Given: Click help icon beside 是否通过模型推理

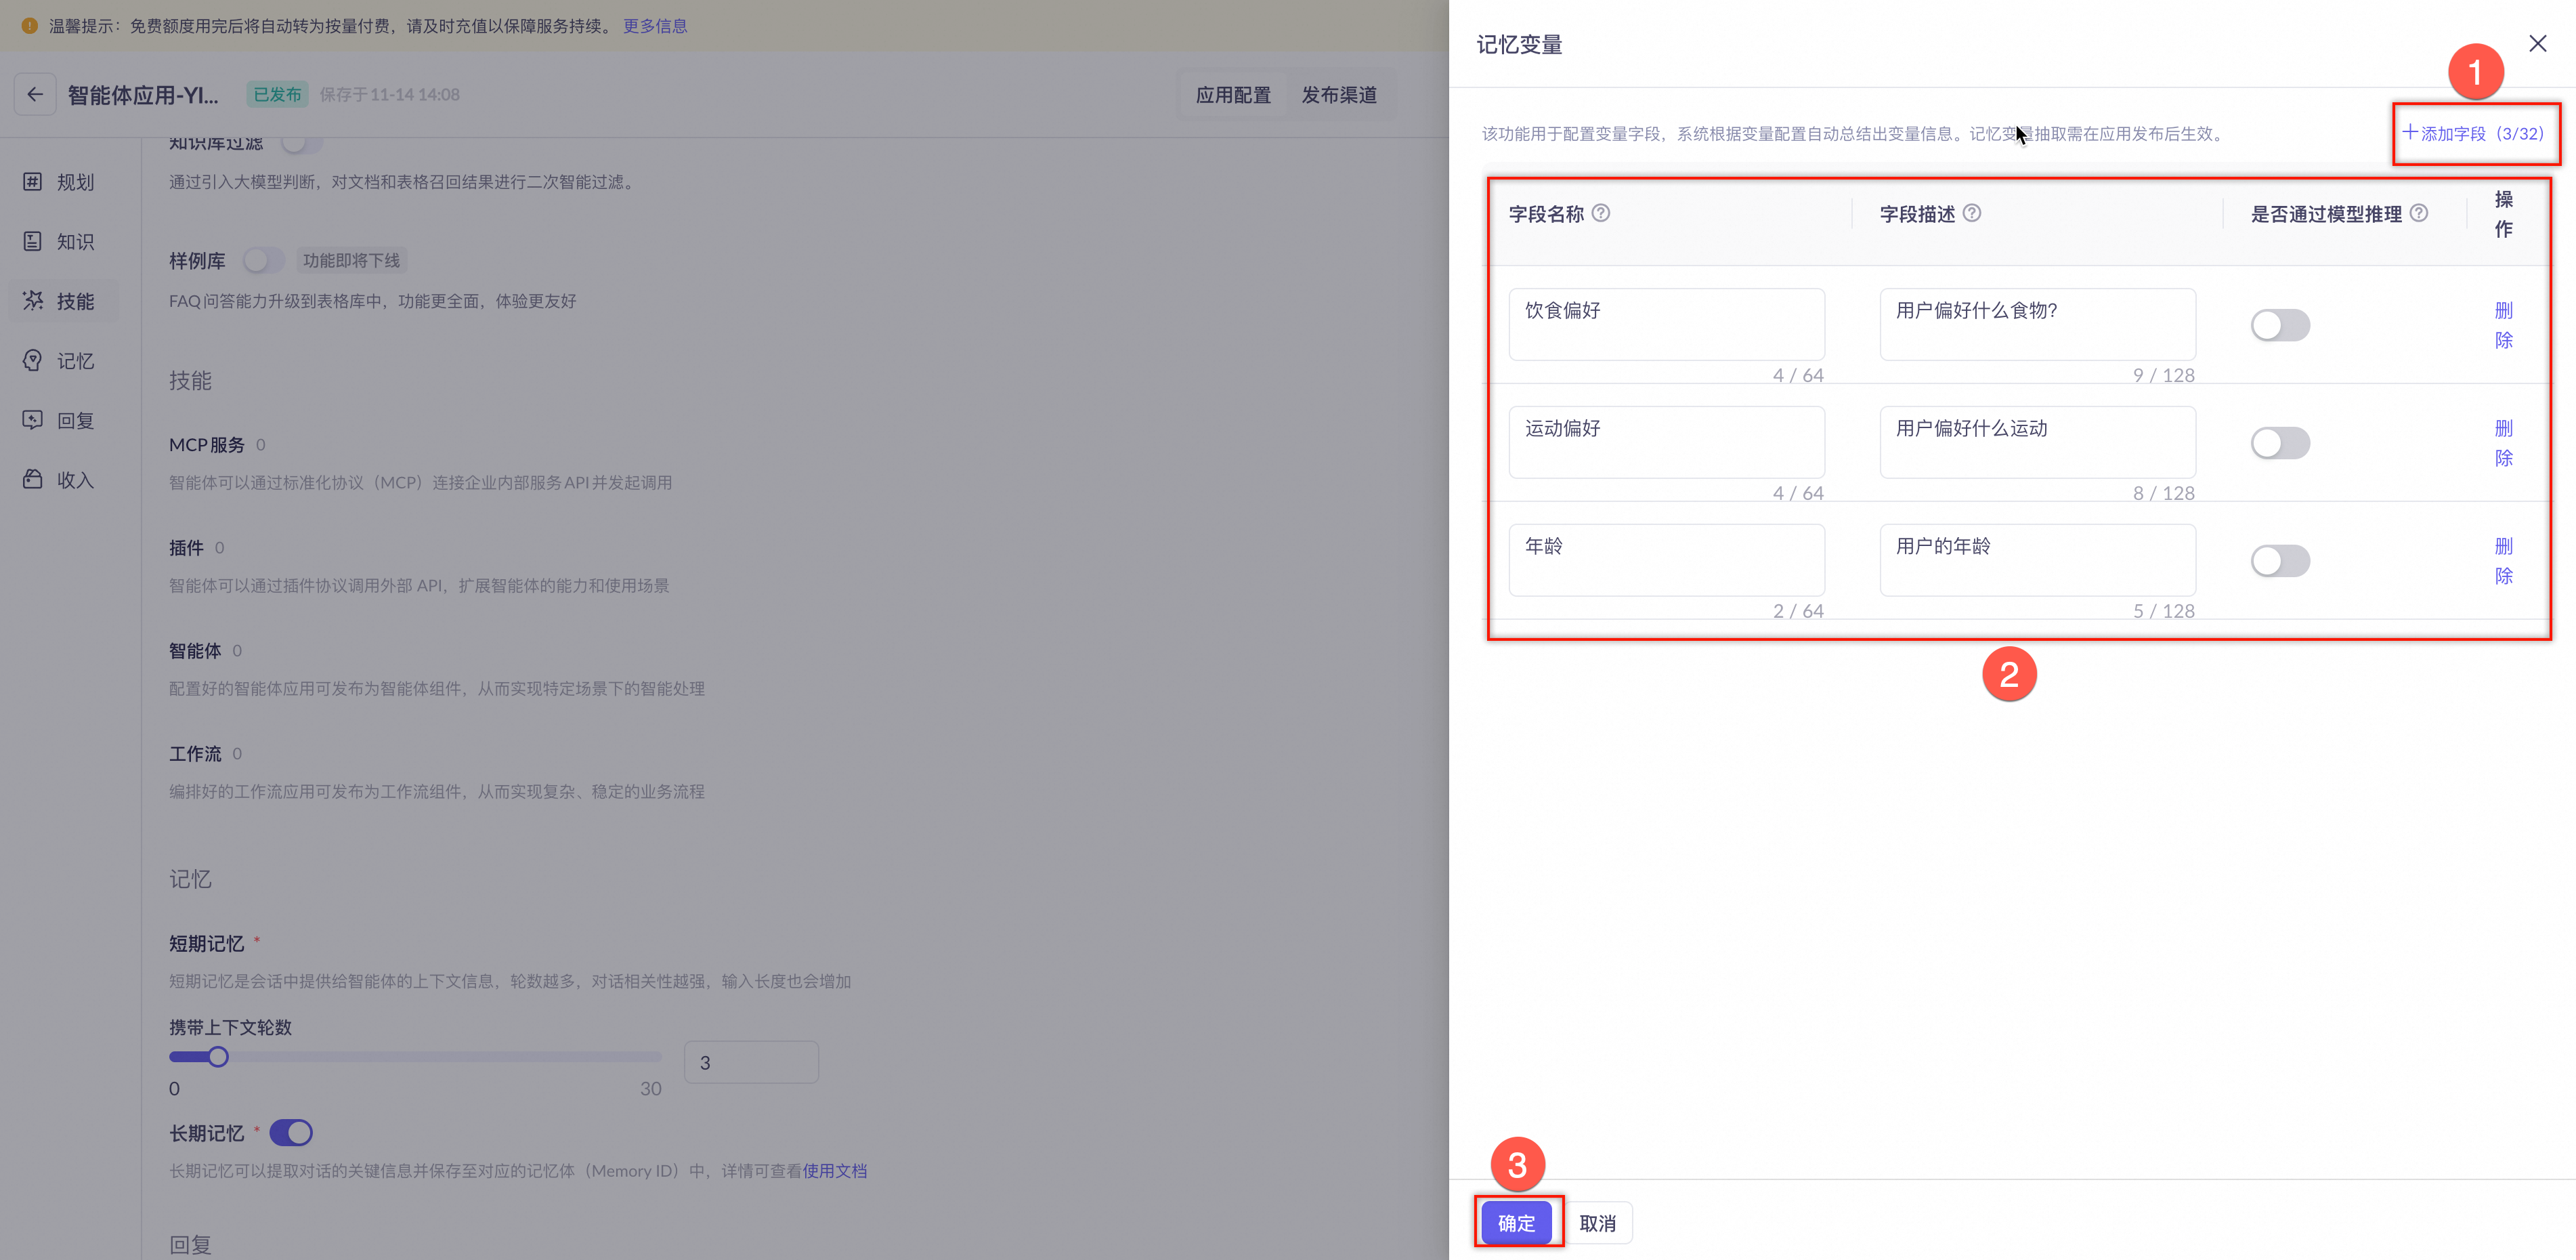Looking at the screenshot, I should click(x=2419, y=213).
